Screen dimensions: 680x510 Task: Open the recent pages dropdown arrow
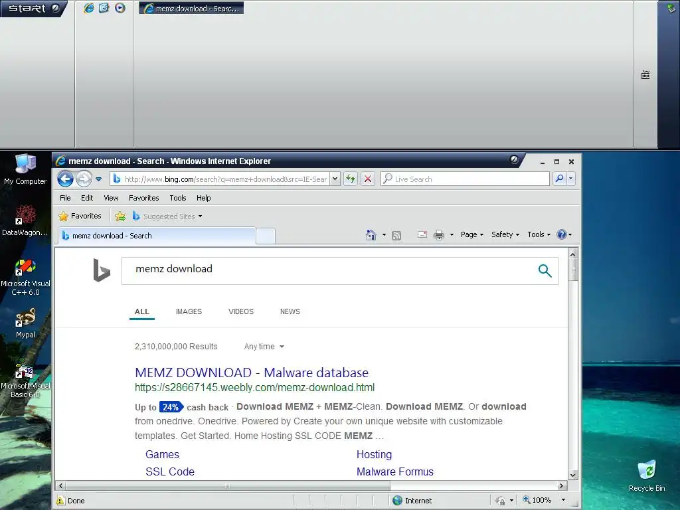(x=99, y=179)
